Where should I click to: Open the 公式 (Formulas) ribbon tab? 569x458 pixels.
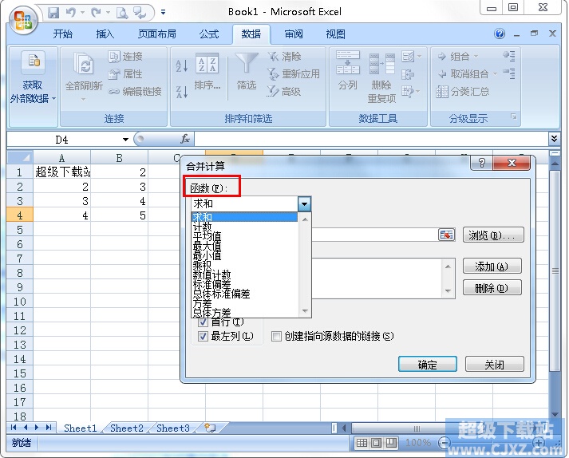(209, 34)
